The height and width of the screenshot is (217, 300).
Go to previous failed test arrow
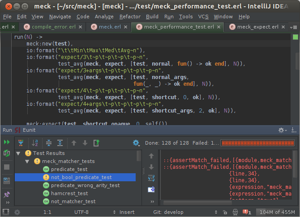click(x=74, y=143)
